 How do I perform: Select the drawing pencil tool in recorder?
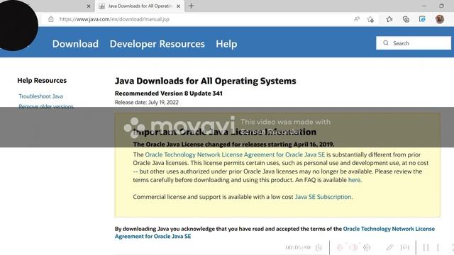[389, 247]
